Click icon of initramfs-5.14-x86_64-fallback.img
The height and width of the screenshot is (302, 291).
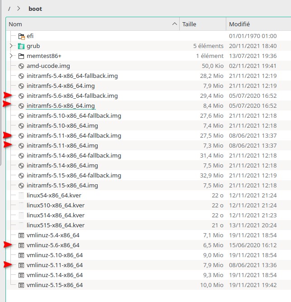pyautogui.click(x=21, y=156)
